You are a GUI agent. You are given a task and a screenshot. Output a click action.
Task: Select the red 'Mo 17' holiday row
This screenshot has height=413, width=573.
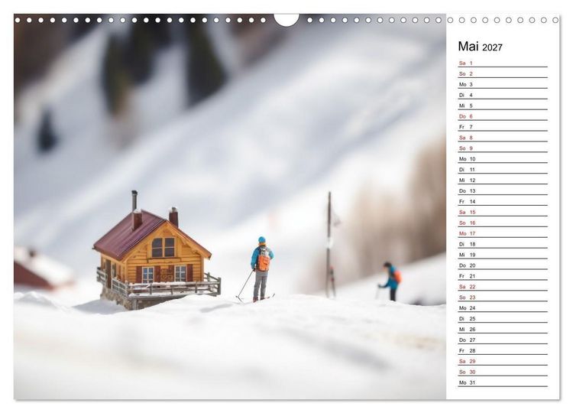(x=503, y=233)
